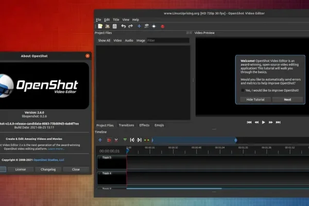Open the 'Learn more' link in About dialog

[x=56, y=149]
